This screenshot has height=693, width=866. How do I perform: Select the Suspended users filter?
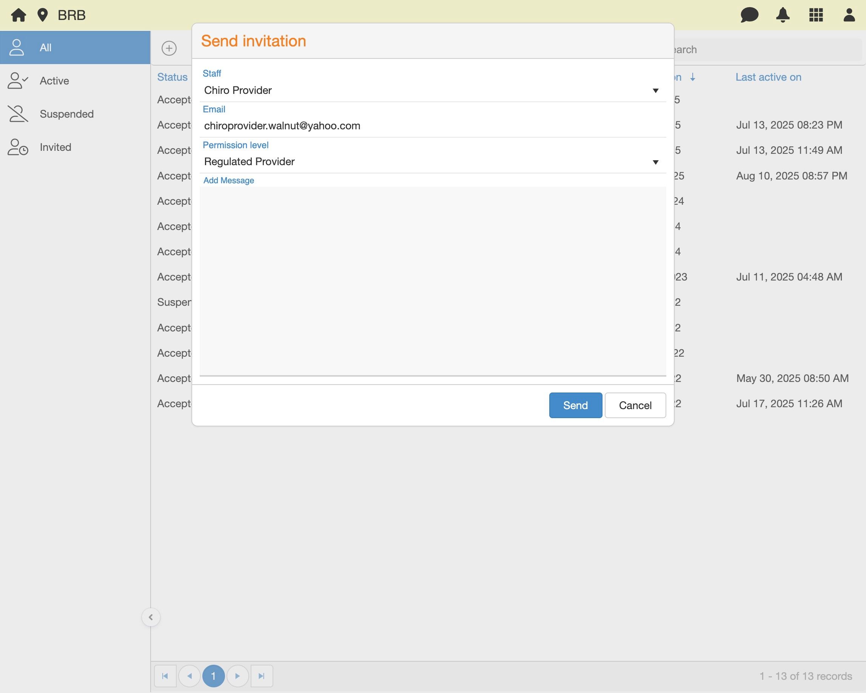[x=66, y=114]
